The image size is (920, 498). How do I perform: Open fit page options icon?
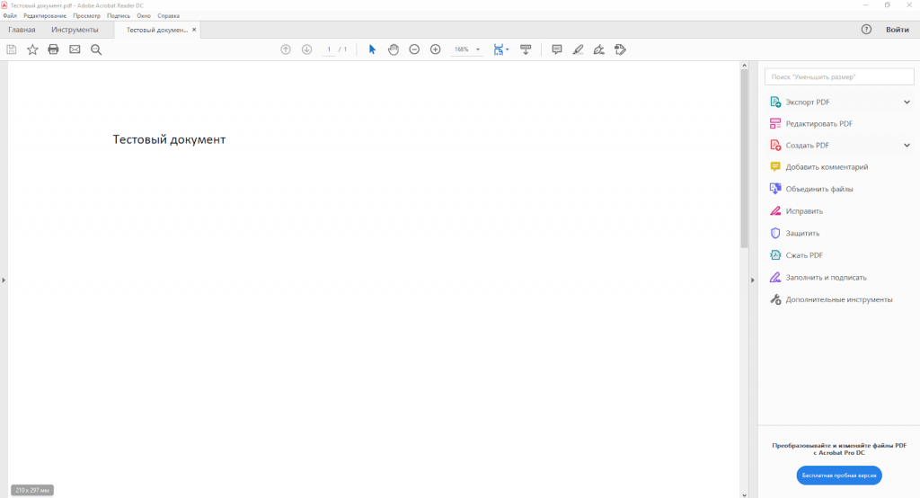click(500, 49)
